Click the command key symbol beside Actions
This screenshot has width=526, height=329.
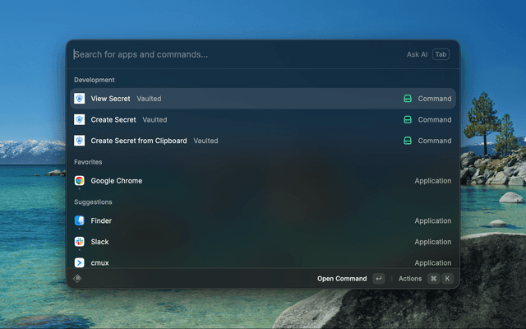(433, 278)
